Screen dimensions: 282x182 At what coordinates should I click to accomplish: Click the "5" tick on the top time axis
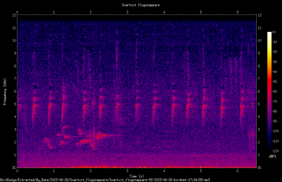tap(201, 12)
